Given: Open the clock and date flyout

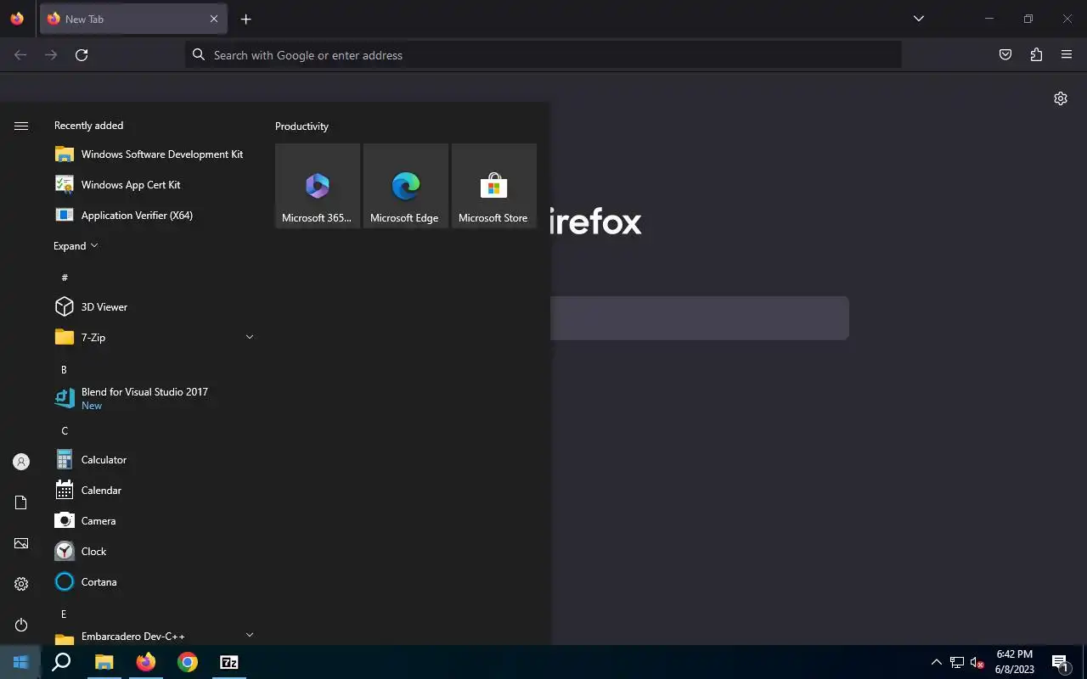Looking at the screenshot, I should click(x=1014, y=662).
